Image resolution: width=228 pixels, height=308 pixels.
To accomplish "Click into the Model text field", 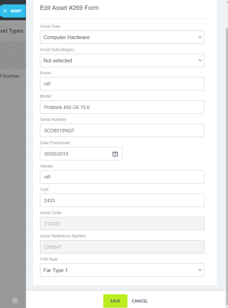I will point(122,107).
